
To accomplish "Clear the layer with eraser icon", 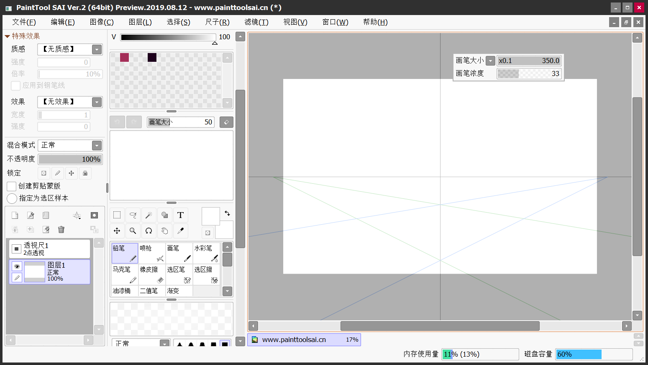I will [46, 229].
